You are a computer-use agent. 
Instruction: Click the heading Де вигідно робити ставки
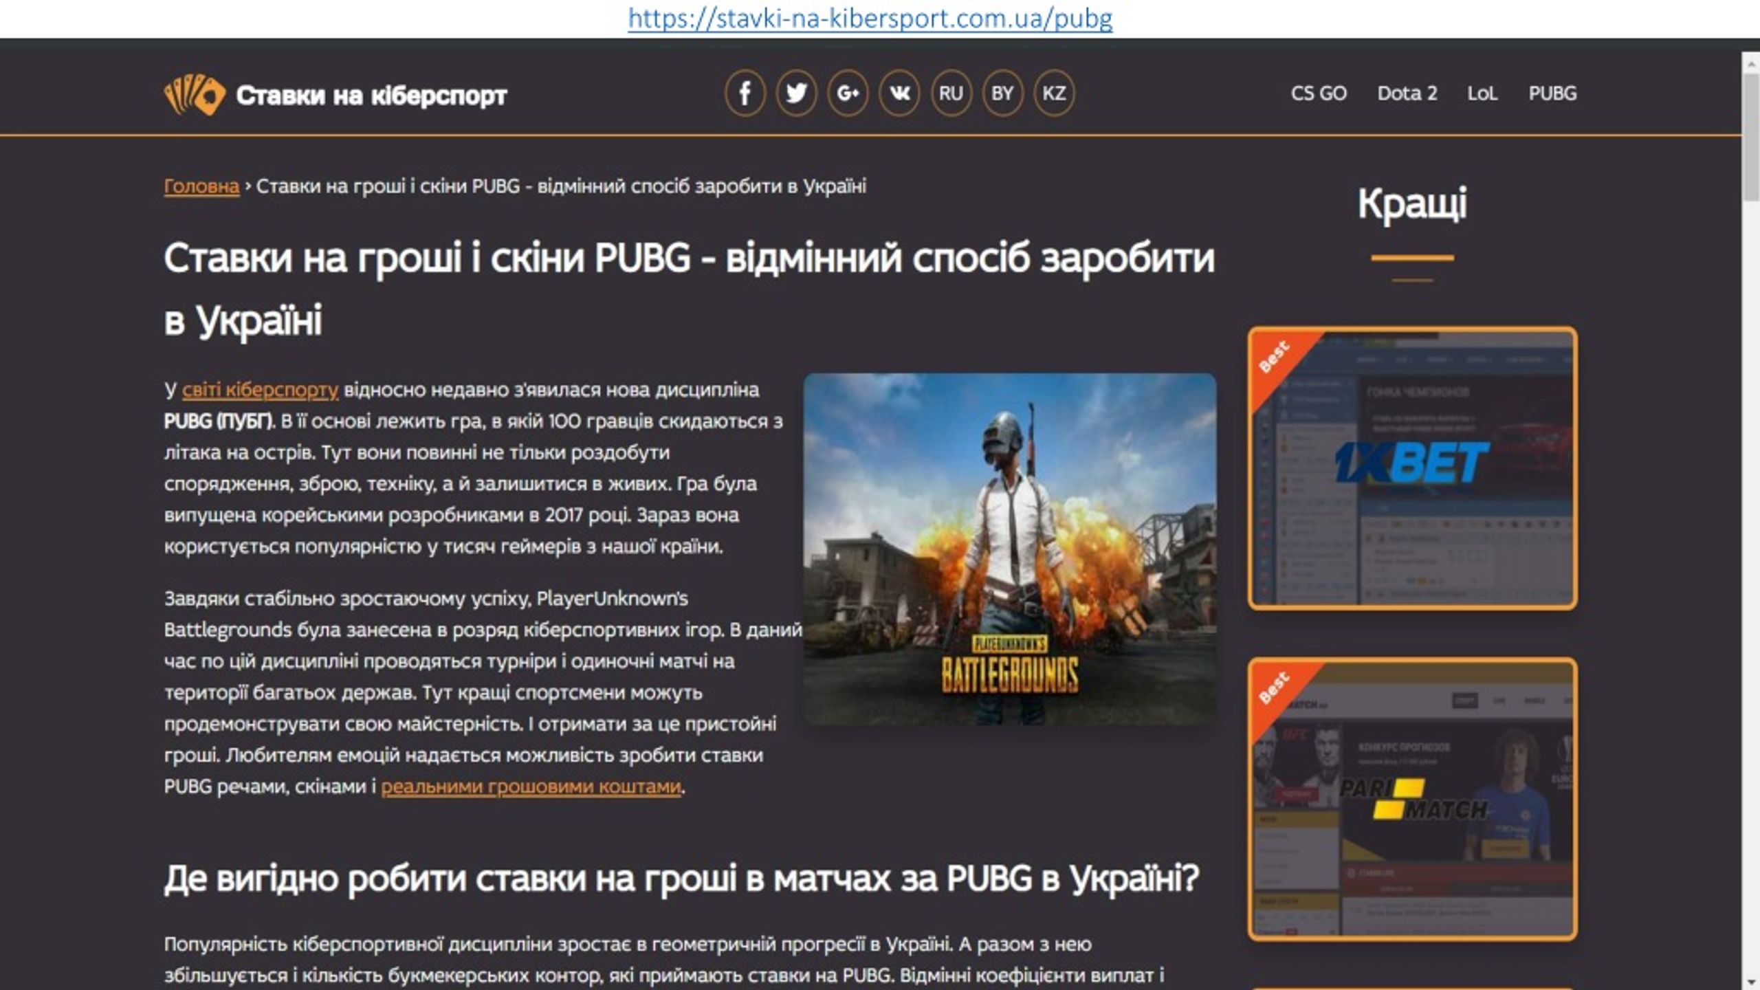[681, 879]
